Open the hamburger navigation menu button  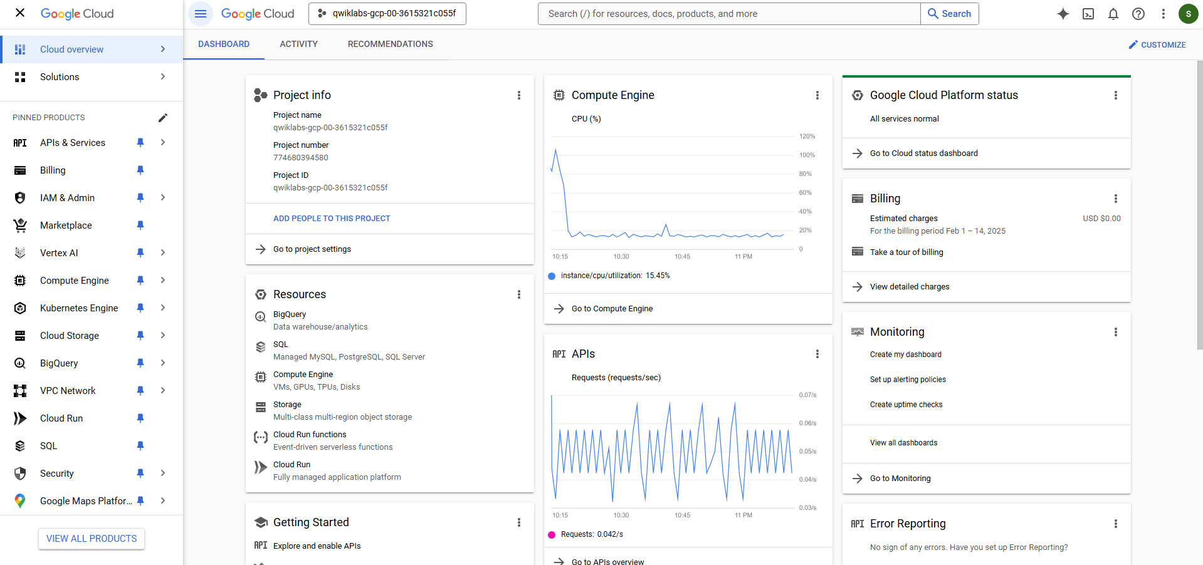click(x=201, y=14)
